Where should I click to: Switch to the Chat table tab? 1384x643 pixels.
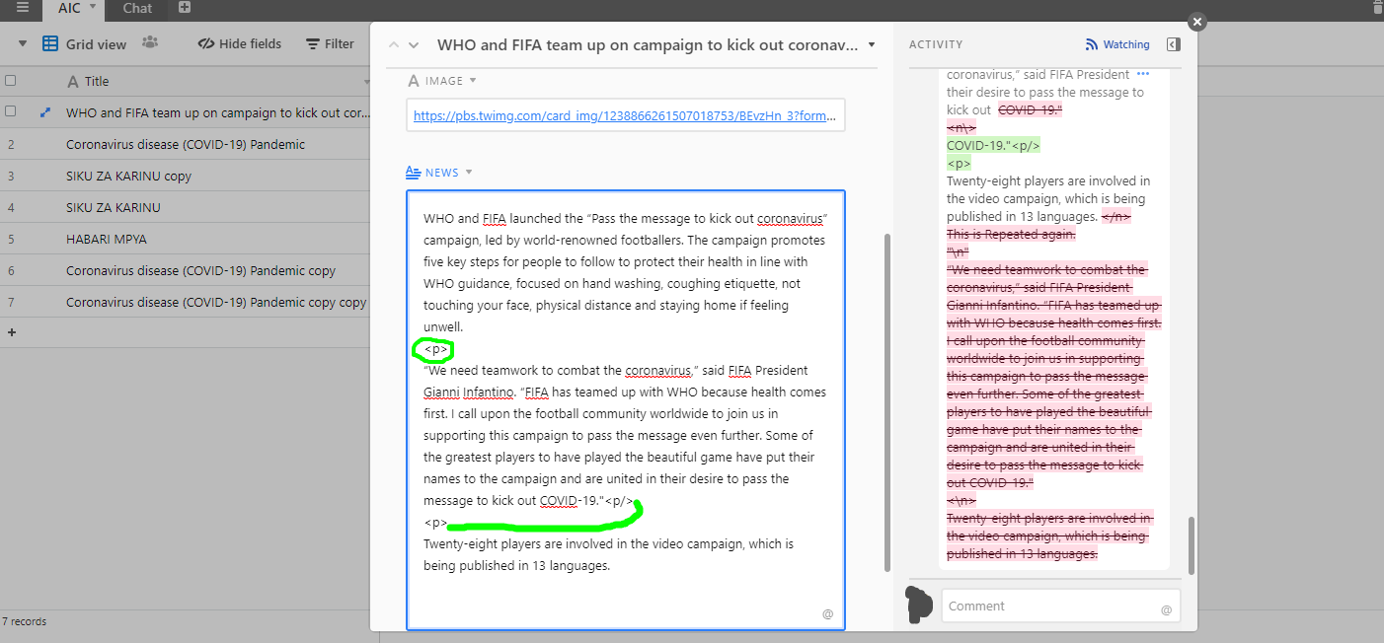(137, 8)
